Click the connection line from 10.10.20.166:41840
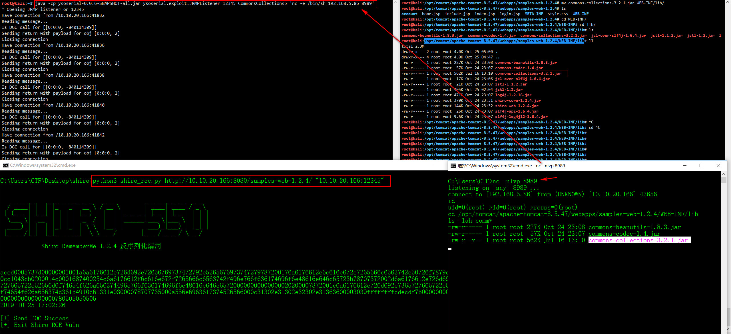This screenshot has height=334, width=731. tap(53, 105)
